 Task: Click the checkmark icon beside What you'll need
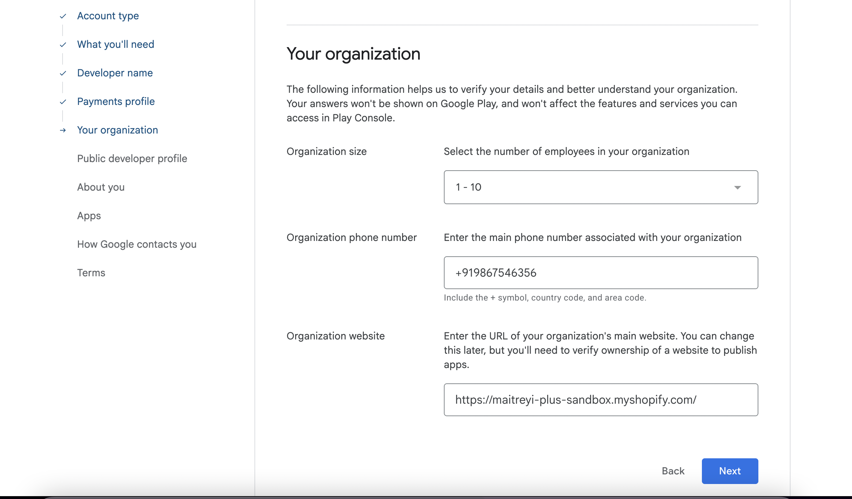tap(63, 45)
